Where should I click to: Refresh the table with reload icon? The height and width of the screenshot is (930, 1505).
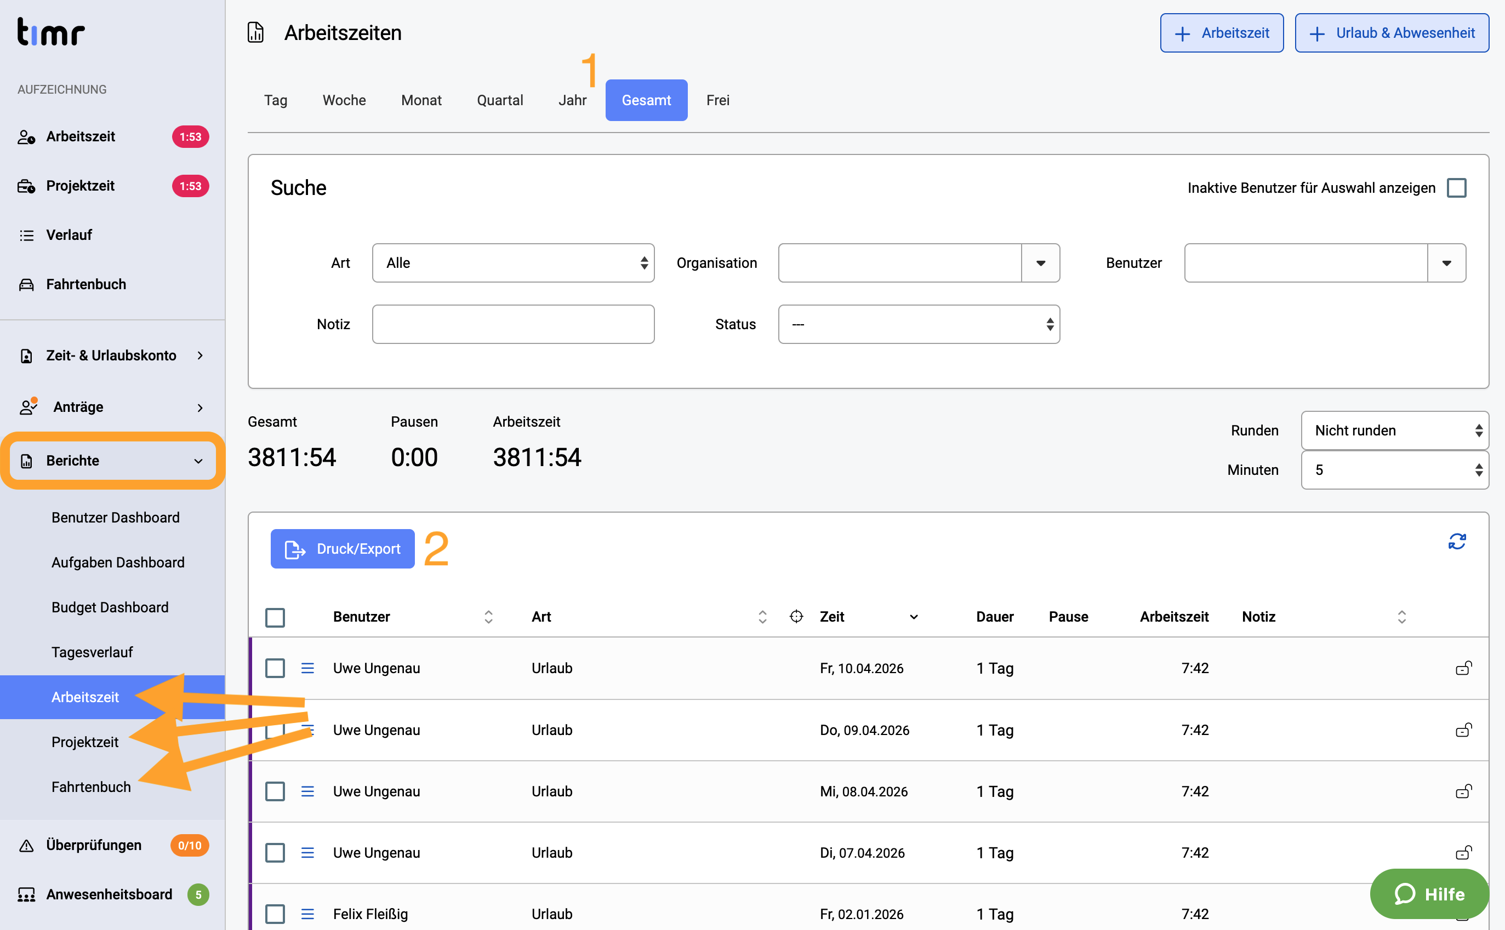pyautogui.click(x=1456, y=541)
